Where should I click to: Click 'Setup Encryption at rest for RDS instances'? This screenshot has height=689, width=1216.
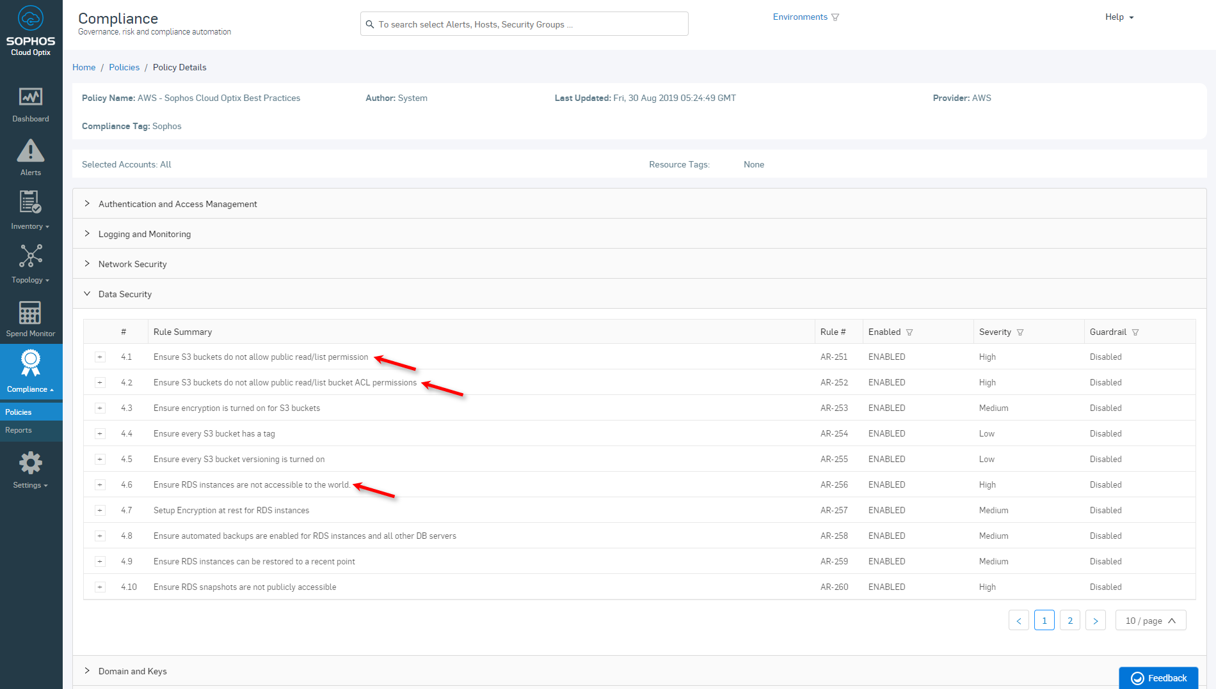[x=231, y=511]
